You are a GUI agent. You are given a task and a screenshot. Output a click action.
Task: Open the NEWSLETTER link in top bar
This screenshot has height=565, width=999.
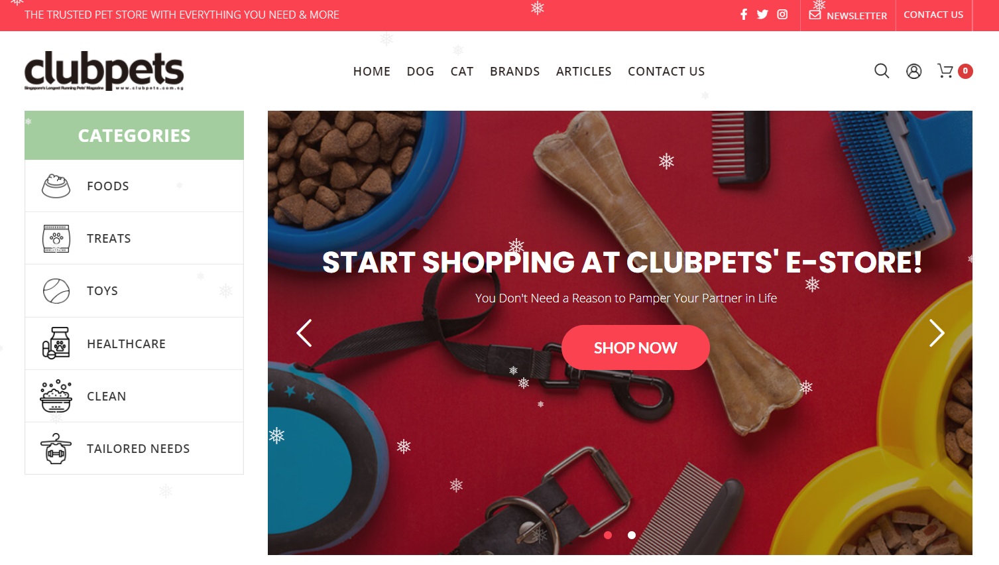[848, 15]
